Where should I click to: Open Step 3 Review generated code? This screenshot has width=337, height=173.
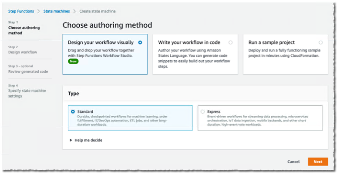tap(28, 69)
